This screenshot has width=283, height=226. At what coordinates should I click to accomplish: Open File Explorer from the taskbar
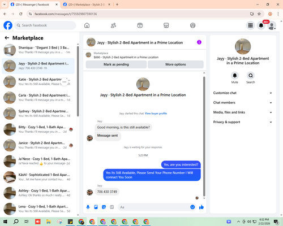click(x=49, y=221)
